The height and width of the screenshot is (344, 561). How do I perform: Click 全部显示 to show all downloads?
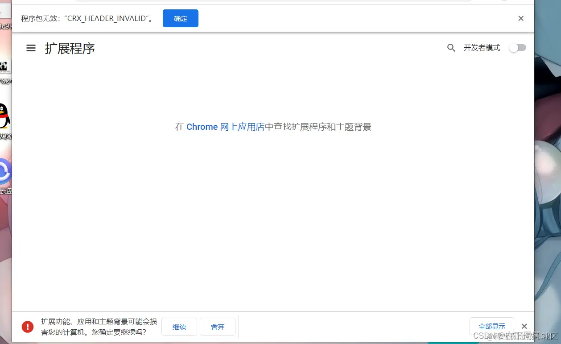pos(492,326)
